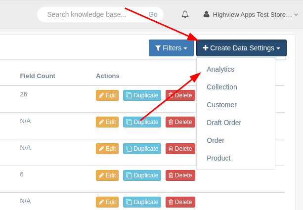Delete the row with field count 26
The height and width of the screenshot is (210, 303).
click(x=180, y=95)
